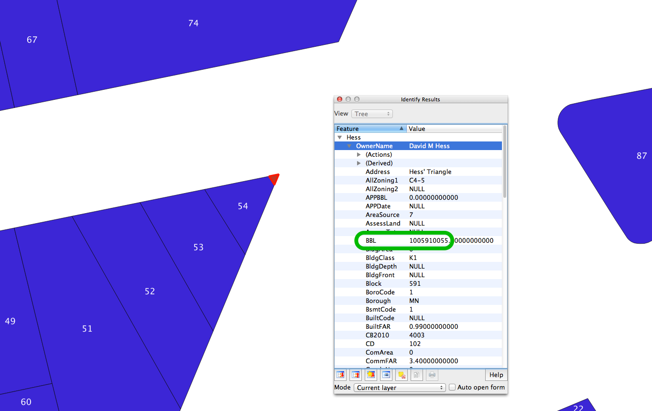The image size is (652, 411).
Task: Click the Help button
Action: point(496,375)
